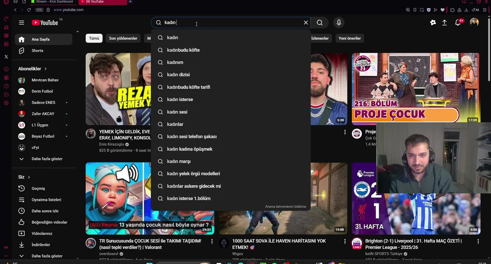The height and width of the screenshot is (264, 491).
Task: Choose the 'kadın sesi telefon şakası' suggestion
Action: pos(231,136)
